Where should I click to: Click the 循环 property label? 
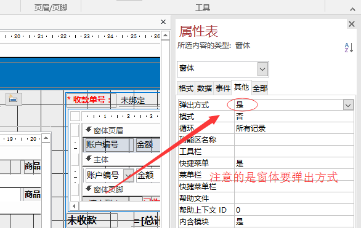[187, 128]
